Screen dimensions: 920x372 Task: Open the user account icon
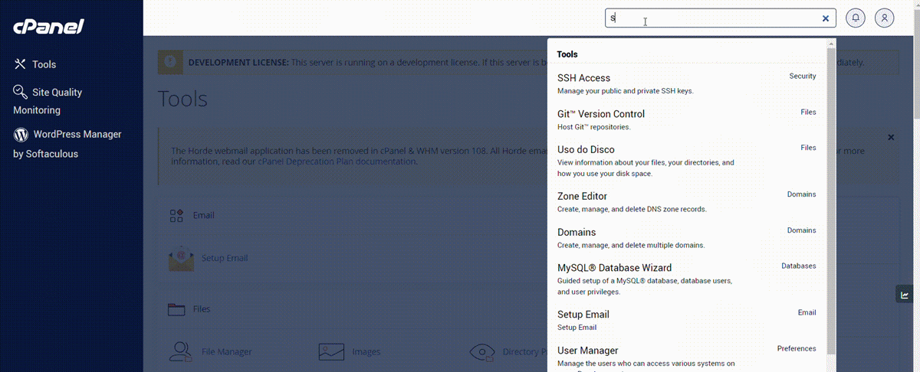pyautogui.click(x=885, y=18)
